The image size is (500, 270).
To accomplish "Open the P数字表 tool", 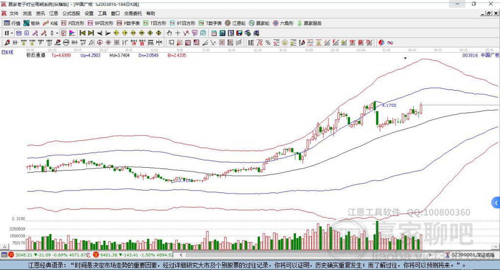I will click(128, 23).
